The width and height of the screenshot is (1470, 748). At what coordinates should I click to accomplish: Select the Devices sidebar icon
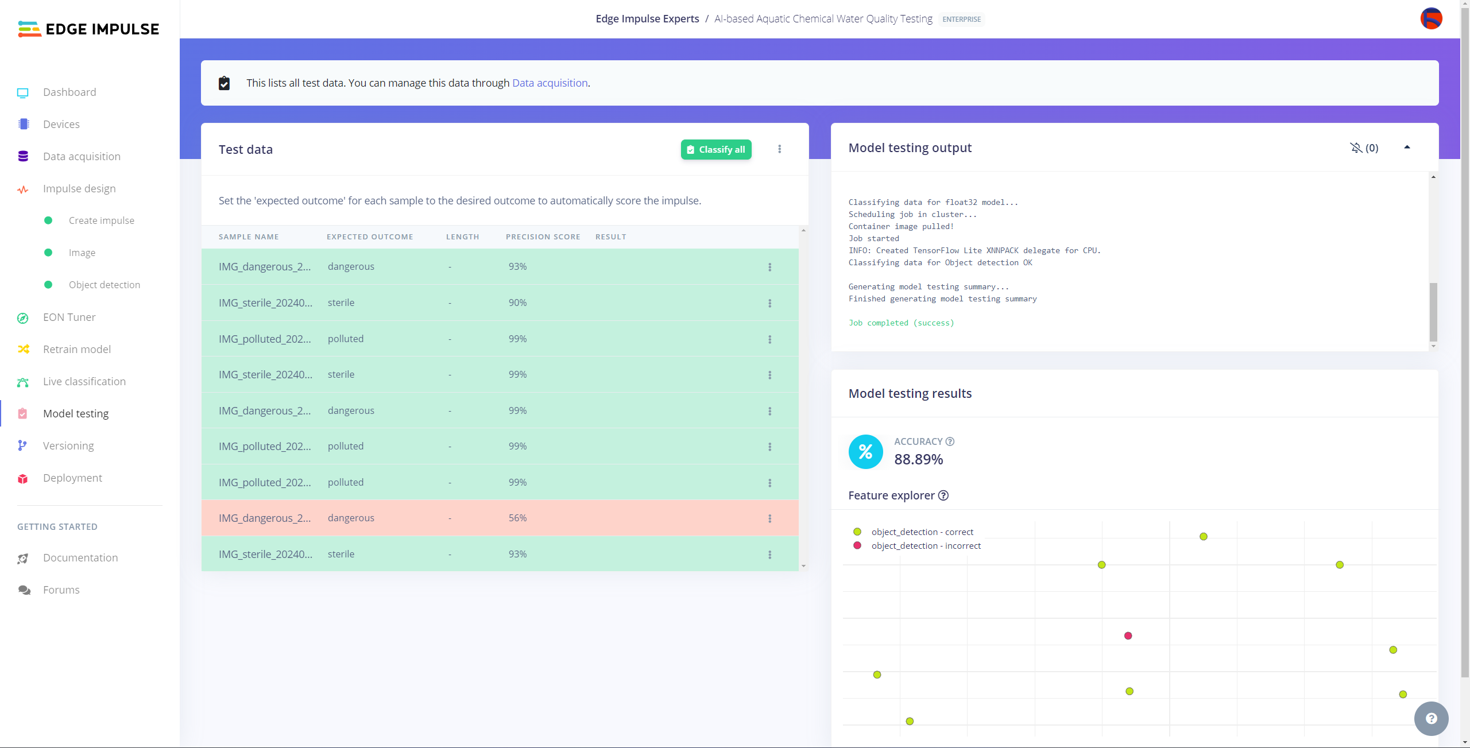point(24,124)
